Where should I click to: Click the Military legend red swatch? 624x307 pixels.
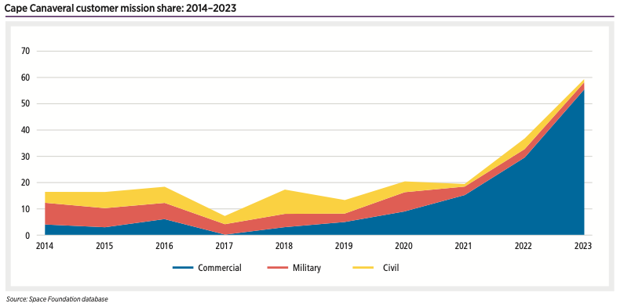click(x=278, y=268)
